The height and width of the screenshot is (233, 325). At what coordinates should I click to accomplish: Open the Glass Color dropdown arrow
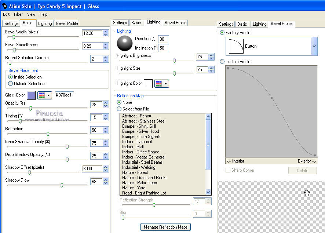48,95
